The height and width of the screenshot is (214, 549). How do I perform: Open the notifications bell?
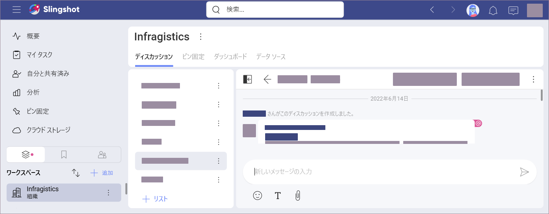click(x=493, y=11)
